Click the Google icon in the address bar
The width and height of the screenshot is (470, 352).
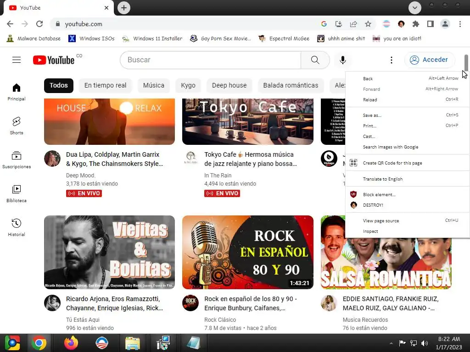click(324, 24)
